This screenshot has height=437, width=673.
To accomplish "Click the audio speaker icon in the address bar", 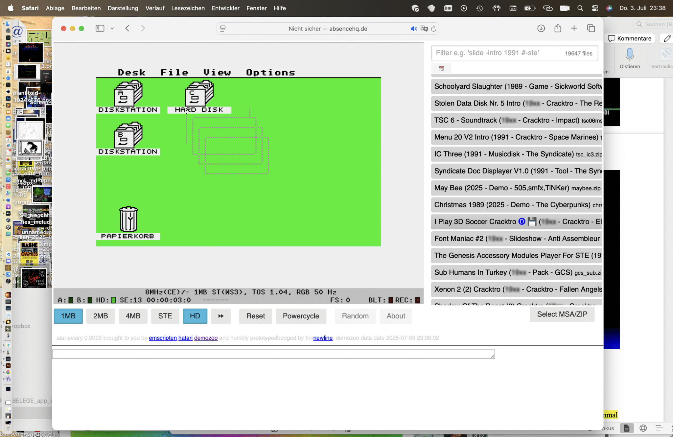I will pos(413,29).
